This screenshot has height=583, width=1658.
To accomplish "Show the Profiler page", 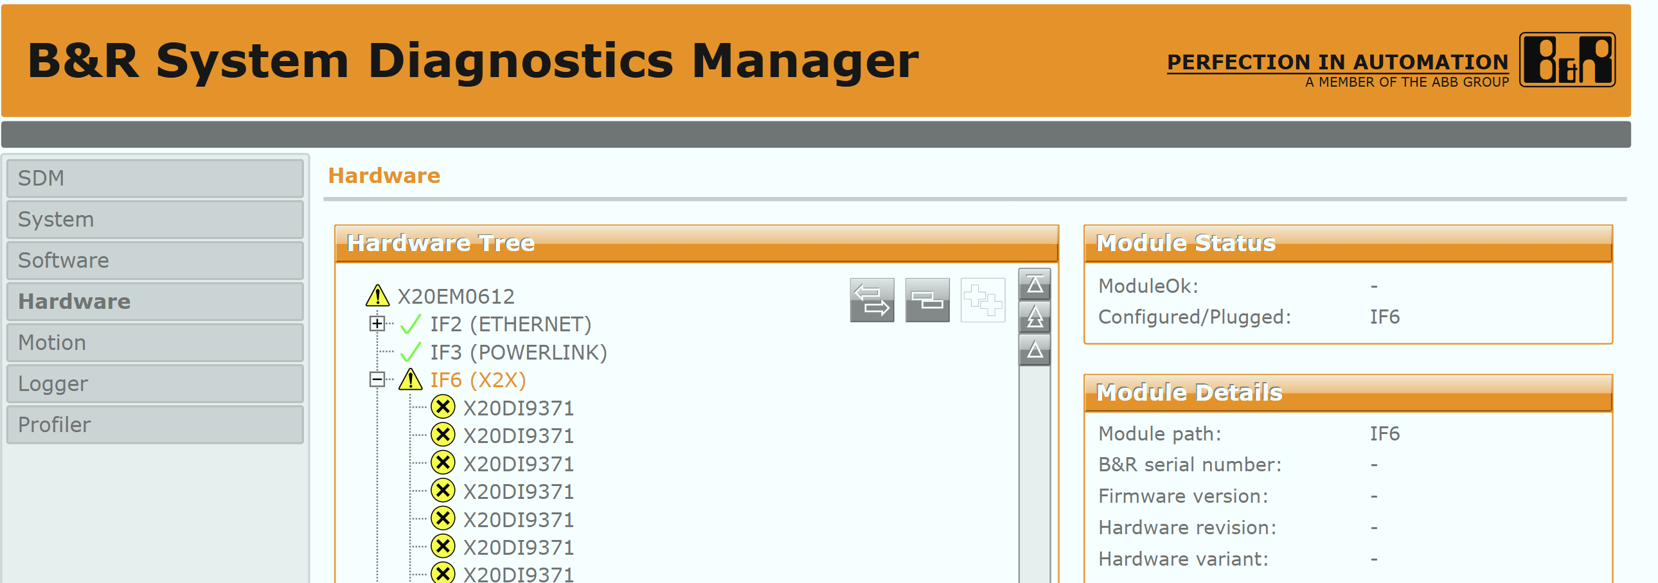I will pos(155,424).
